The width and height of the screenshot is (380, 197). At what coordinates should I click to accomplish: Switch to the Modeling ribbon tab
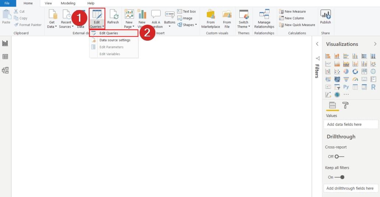click(68, 3)
